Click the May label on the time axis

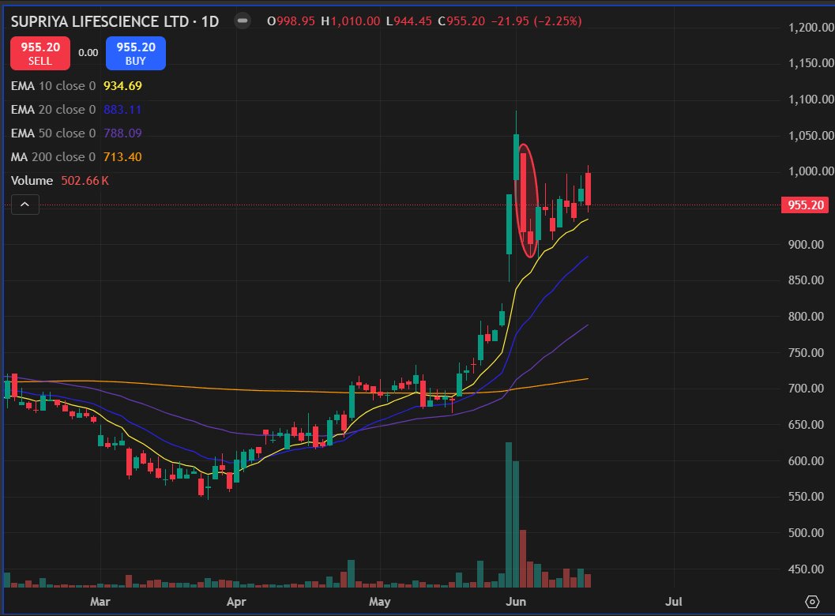(380, 602)
